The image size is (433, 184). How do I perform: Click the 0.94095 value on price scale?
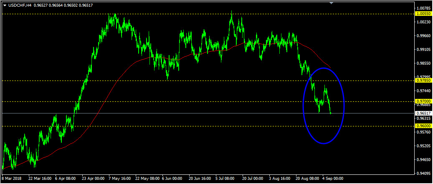click(423, 174)
